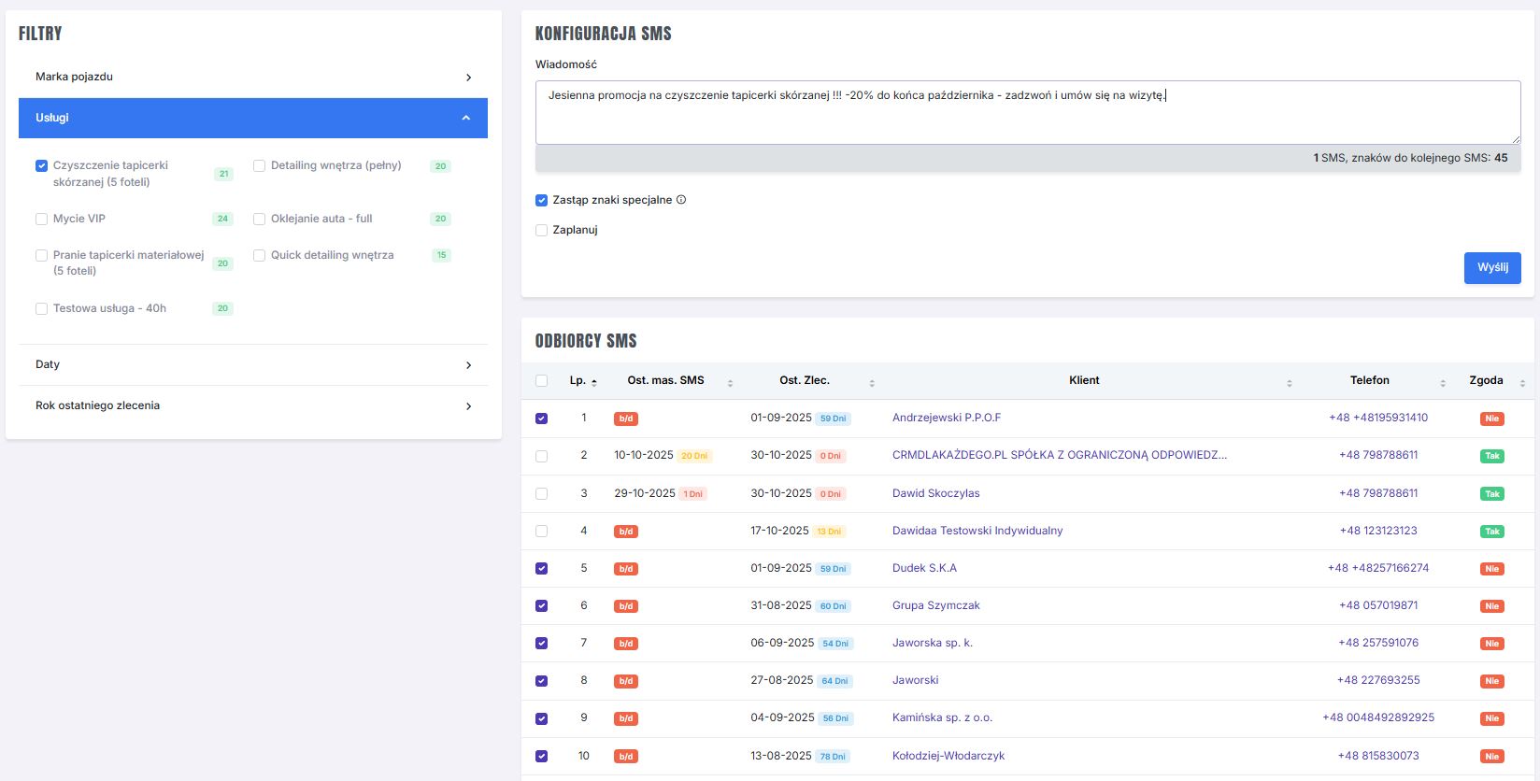
Task: Click into the Wiadomość message field
Action: click(1028, 113)
